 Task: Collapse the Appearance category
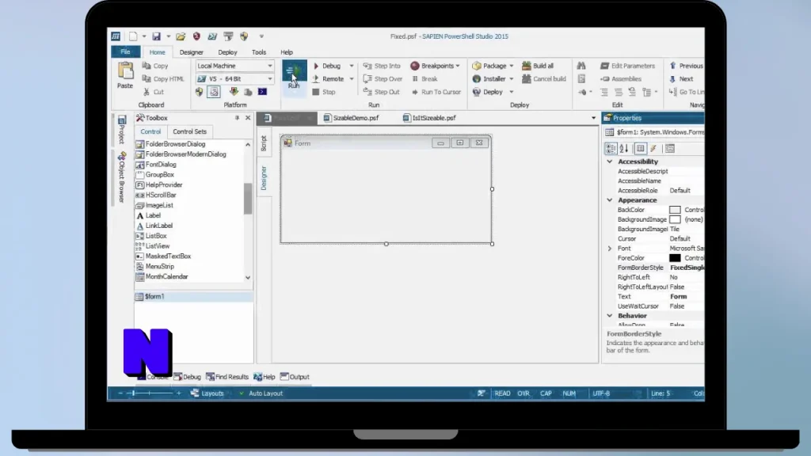coord(610,200)
